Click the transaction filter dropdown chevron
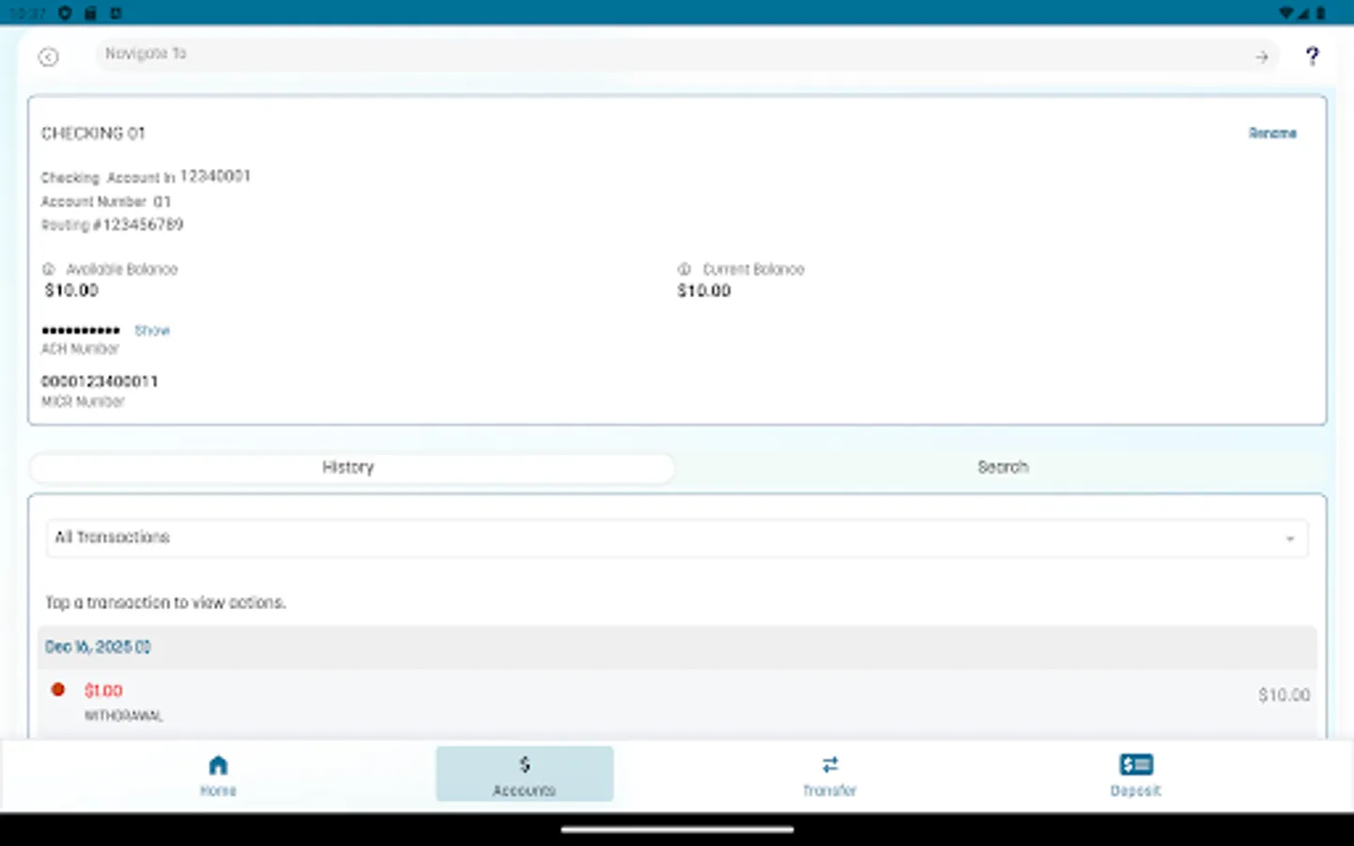Image resolution: width=1354 pixels, height=846 pixels. (1289, 538)
